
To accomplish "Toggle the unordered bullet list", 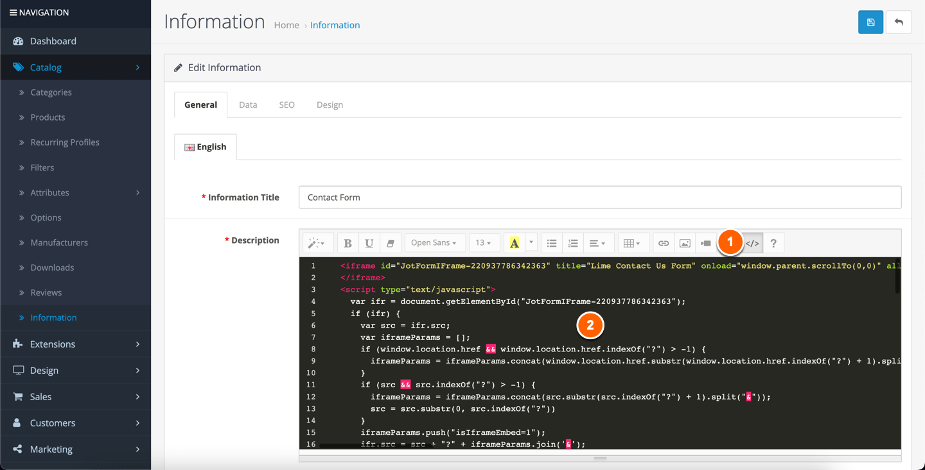I will coord(552,244).
